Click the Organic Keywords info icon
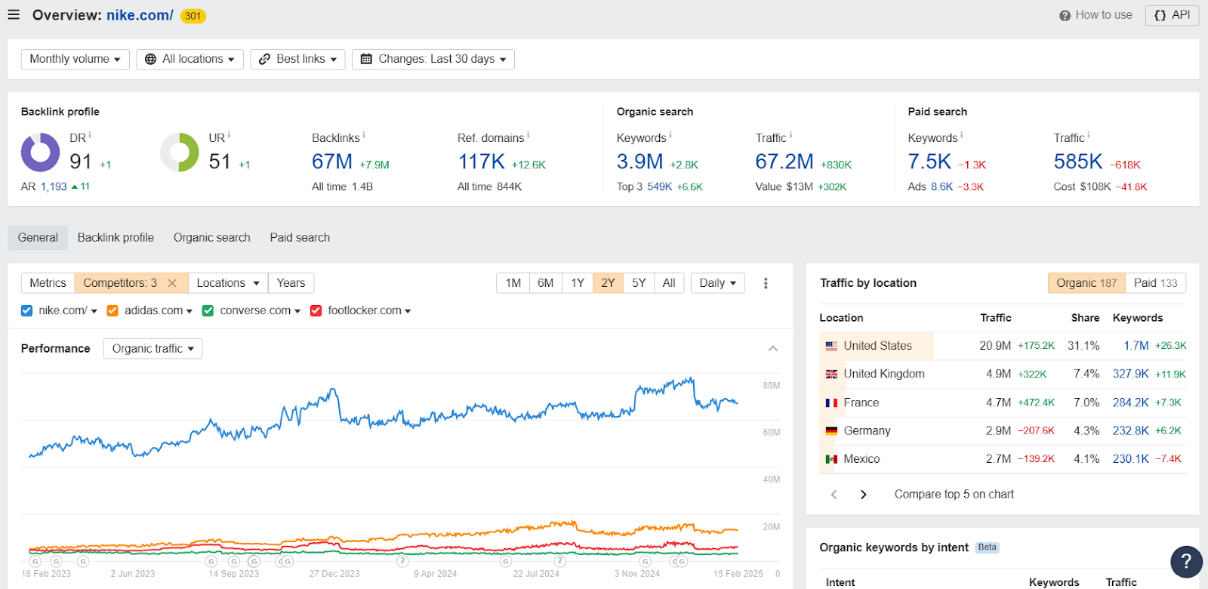Screen dimensions: 1208x589 coord(670,135)
